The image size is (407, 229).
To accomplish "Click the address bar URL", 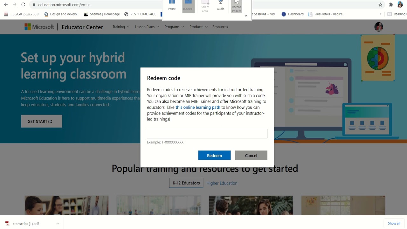I will [x=64, y=5].
